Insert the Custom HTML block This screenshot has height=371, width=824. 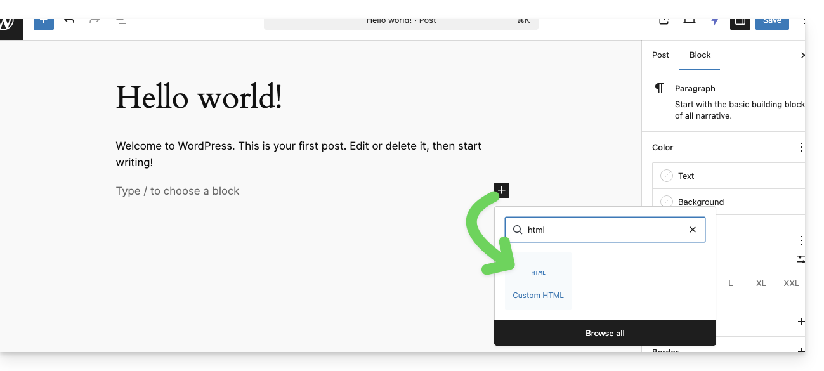538,281
